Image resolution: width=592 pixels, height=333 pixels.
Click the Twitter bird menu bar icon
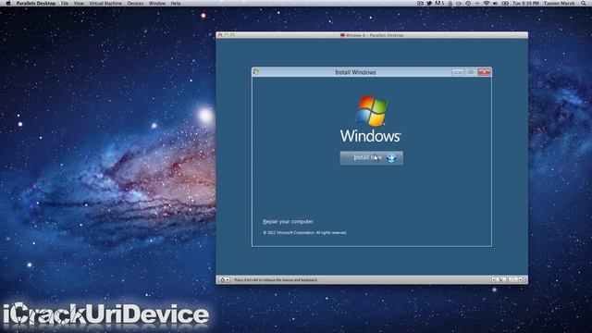coord(429,3)
